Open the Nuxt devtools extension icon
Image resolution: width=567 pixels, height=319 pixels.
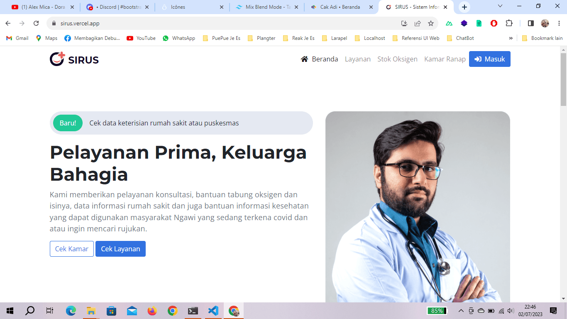[x=449, y=23]
